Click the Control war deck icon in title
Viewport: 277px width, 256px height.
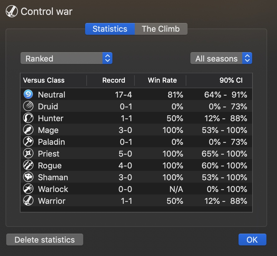click(12, 12)
